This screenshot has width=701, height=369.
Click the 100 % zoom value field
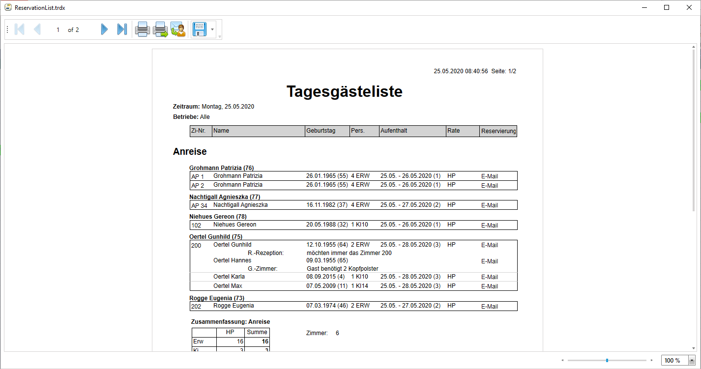(675, 360)
